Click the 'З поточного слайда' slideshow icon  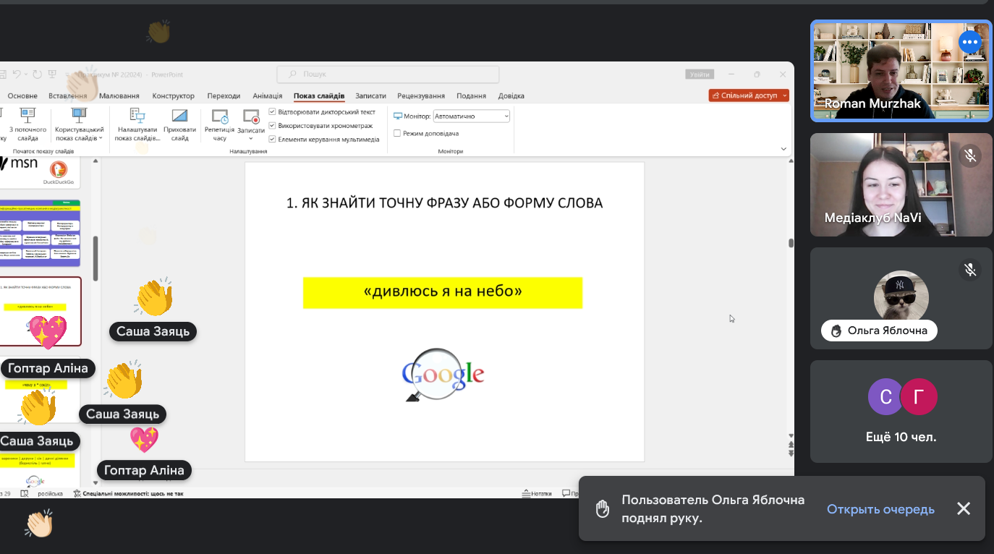(27, 116)
